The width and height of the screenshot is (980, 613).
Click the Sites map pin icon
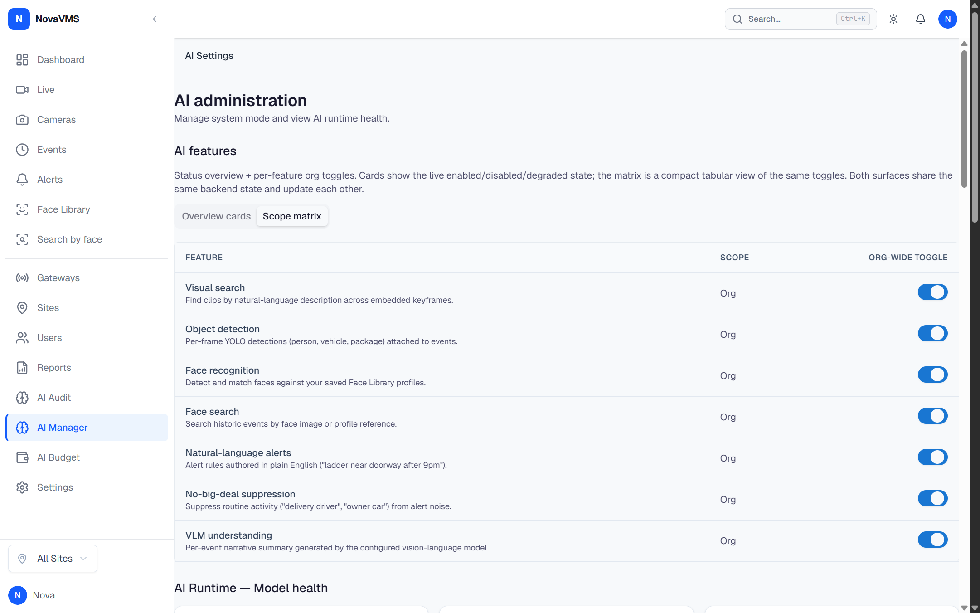pyautogui.click(x=22, y=308)
